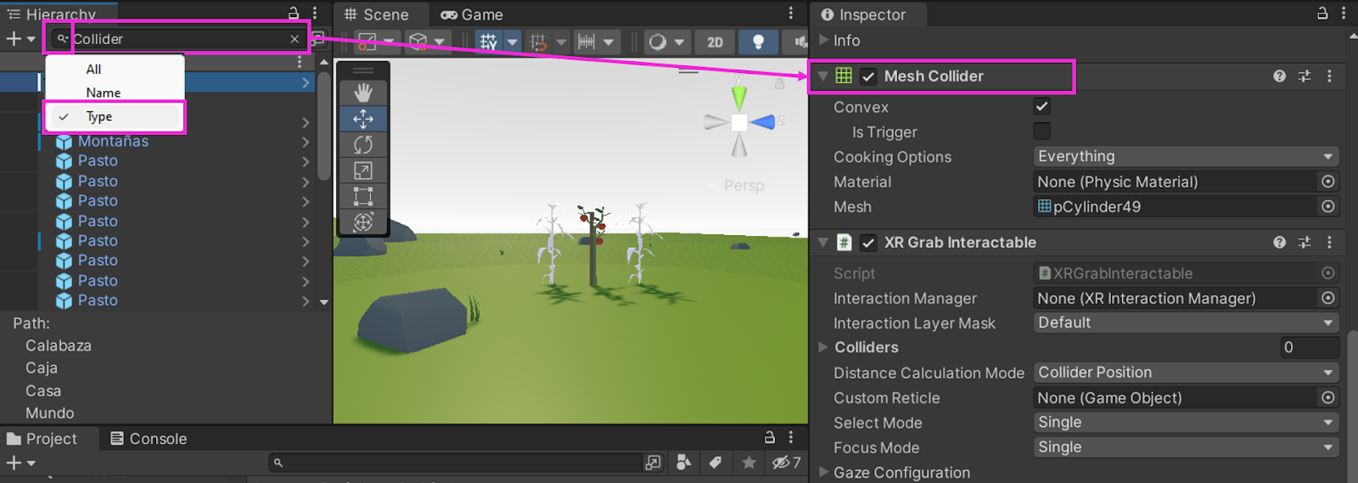Viewport: 1358px width, 483px height.
Task: Click the 2D view mode button
Action: [x=715, y=42]
